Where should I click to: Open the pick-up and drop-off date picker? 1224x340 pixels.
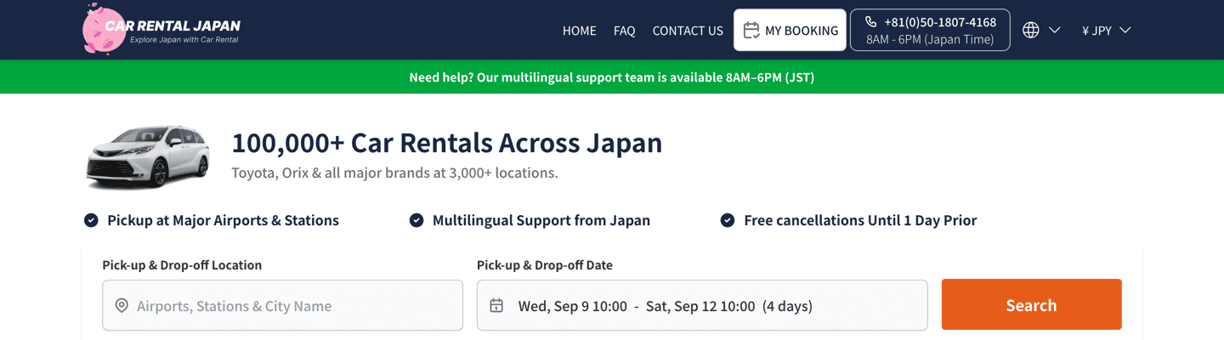[x=702, y=305]
